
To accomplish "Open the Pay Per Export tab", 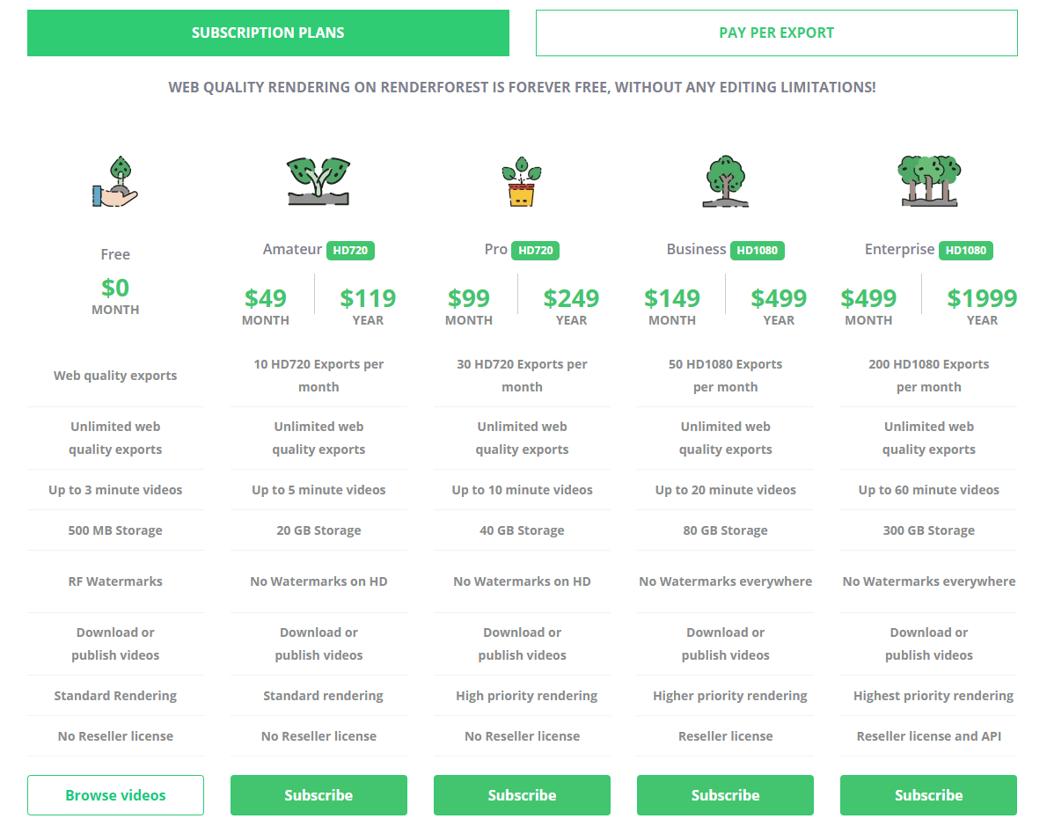I will click(777, 33).
